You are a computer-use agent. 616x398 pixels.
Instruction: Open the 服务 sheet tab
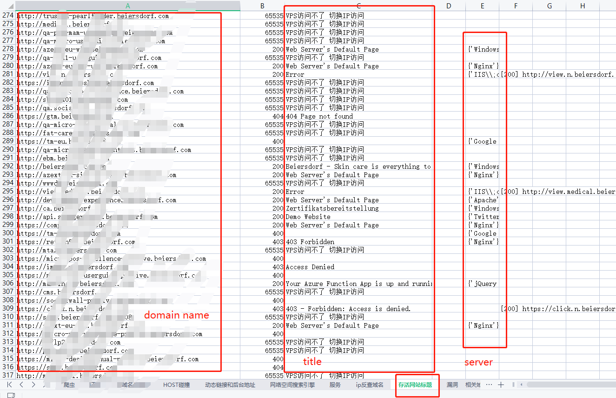tap(335, 385)
